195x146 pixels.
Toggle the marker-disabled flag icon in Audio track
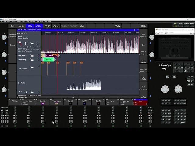tap(20, 43)
